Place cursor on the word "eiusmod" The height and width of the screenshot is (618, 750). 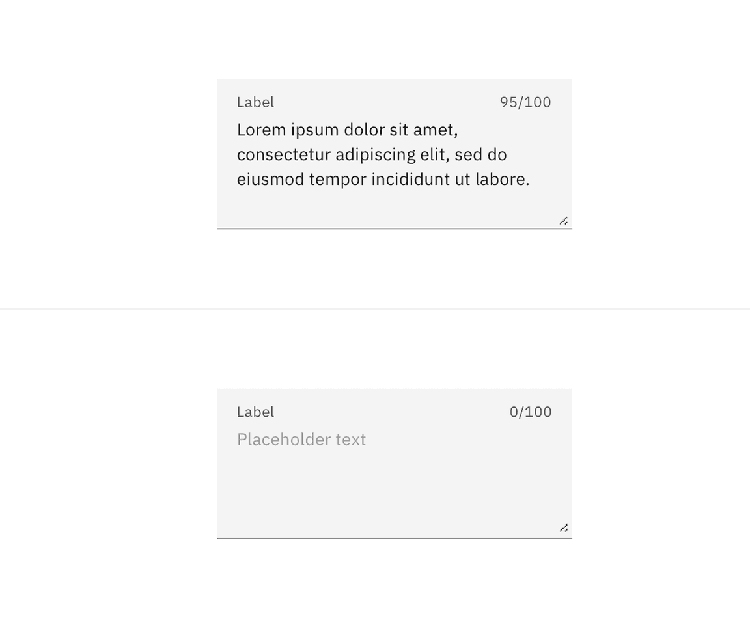click(270, 180)
